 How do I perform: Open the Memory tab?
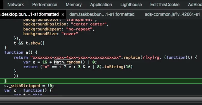74,5
